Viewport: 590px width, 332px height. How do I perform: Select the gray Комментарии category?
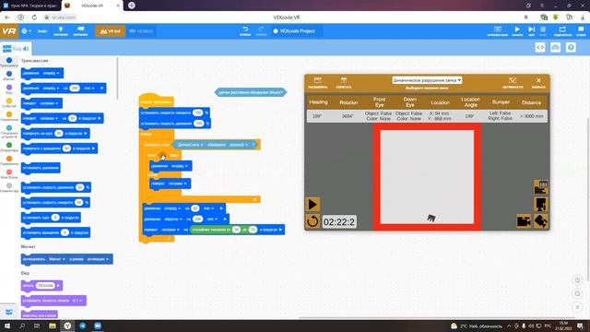(9, 187)
